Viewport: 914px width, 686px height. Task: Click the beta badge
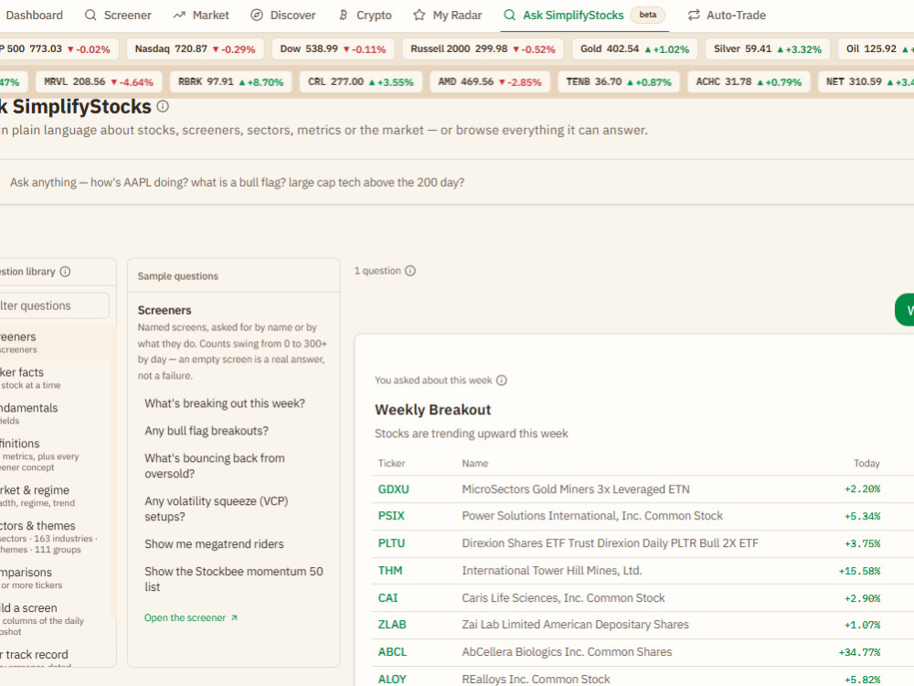648,15
